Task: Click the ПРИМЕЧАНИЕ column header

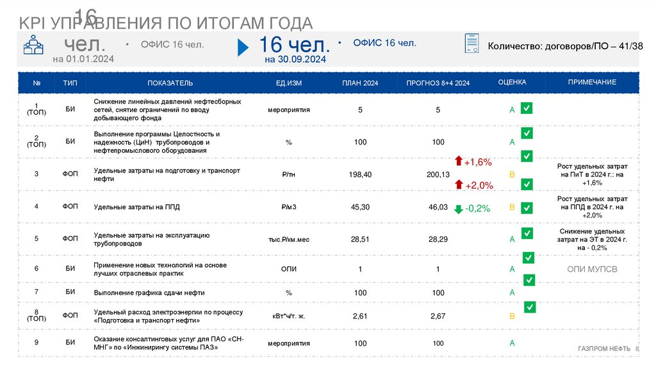Action: (x=592, y=82)
